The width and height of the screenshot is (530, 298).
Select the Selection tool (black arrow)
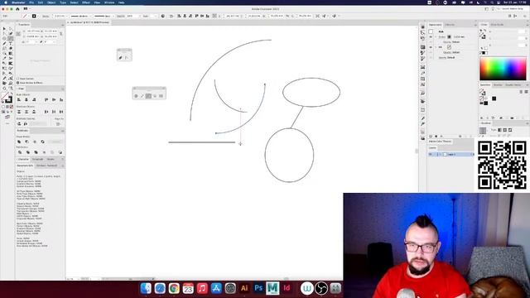(x=4, y=29)
